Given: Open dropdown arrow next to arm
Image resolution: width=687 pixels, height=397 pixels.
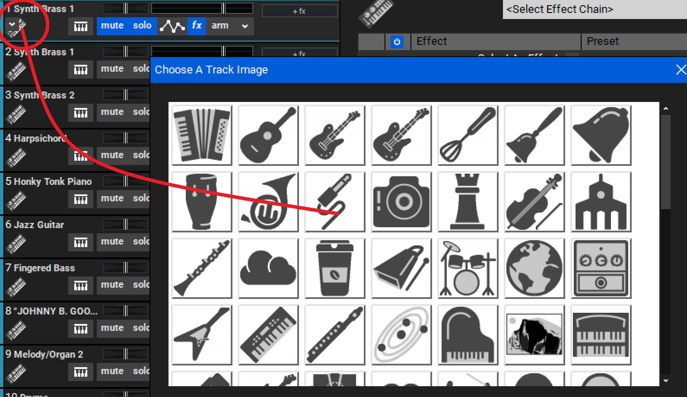Looking at the screenshot, I should pos(245,26).
